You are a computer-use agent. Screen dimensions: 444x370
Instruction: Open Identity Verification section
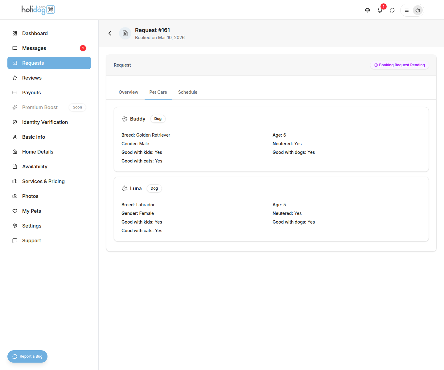click(x=45, y=122)
